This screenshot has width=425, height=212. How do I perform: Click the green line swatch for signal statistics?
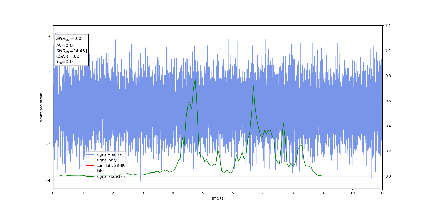coord(90,177)
